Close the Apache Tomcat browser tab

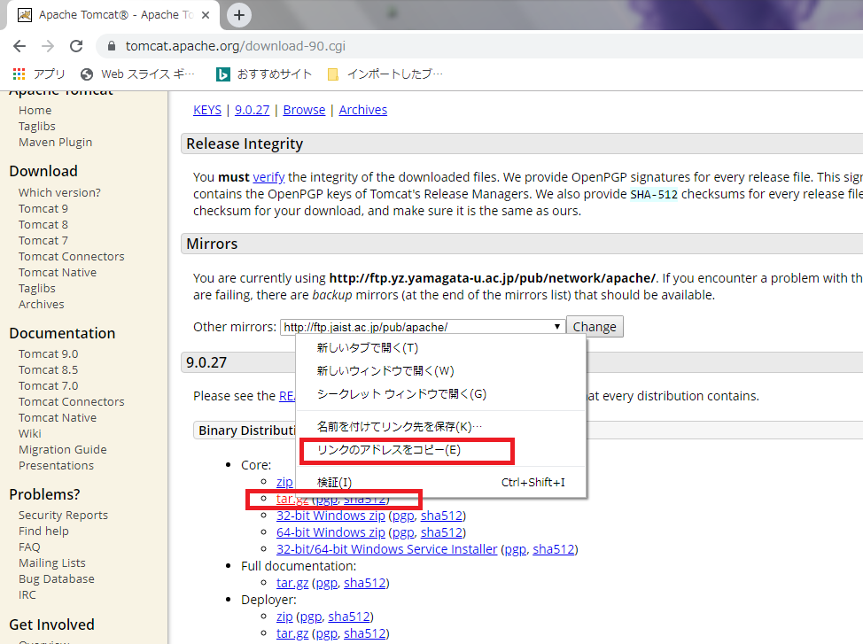pyautogui.click(x=206, y=15)
